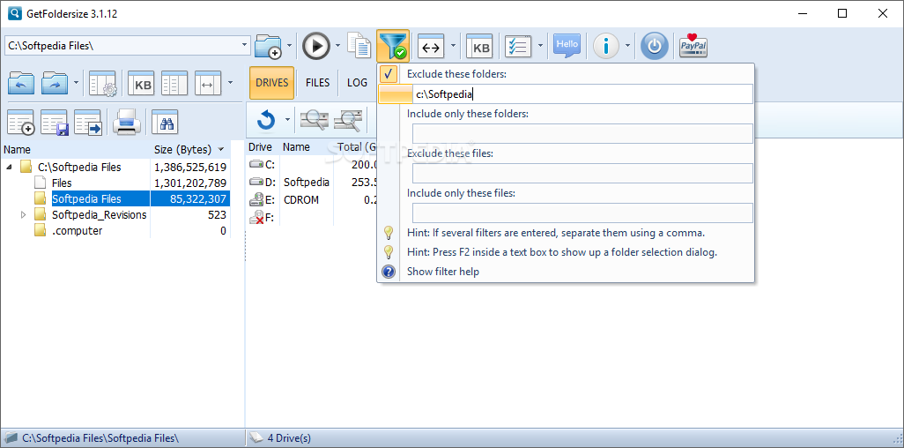Click the Exclude these files field
This screenshot has width=904, height=448.
coord(582,173)
